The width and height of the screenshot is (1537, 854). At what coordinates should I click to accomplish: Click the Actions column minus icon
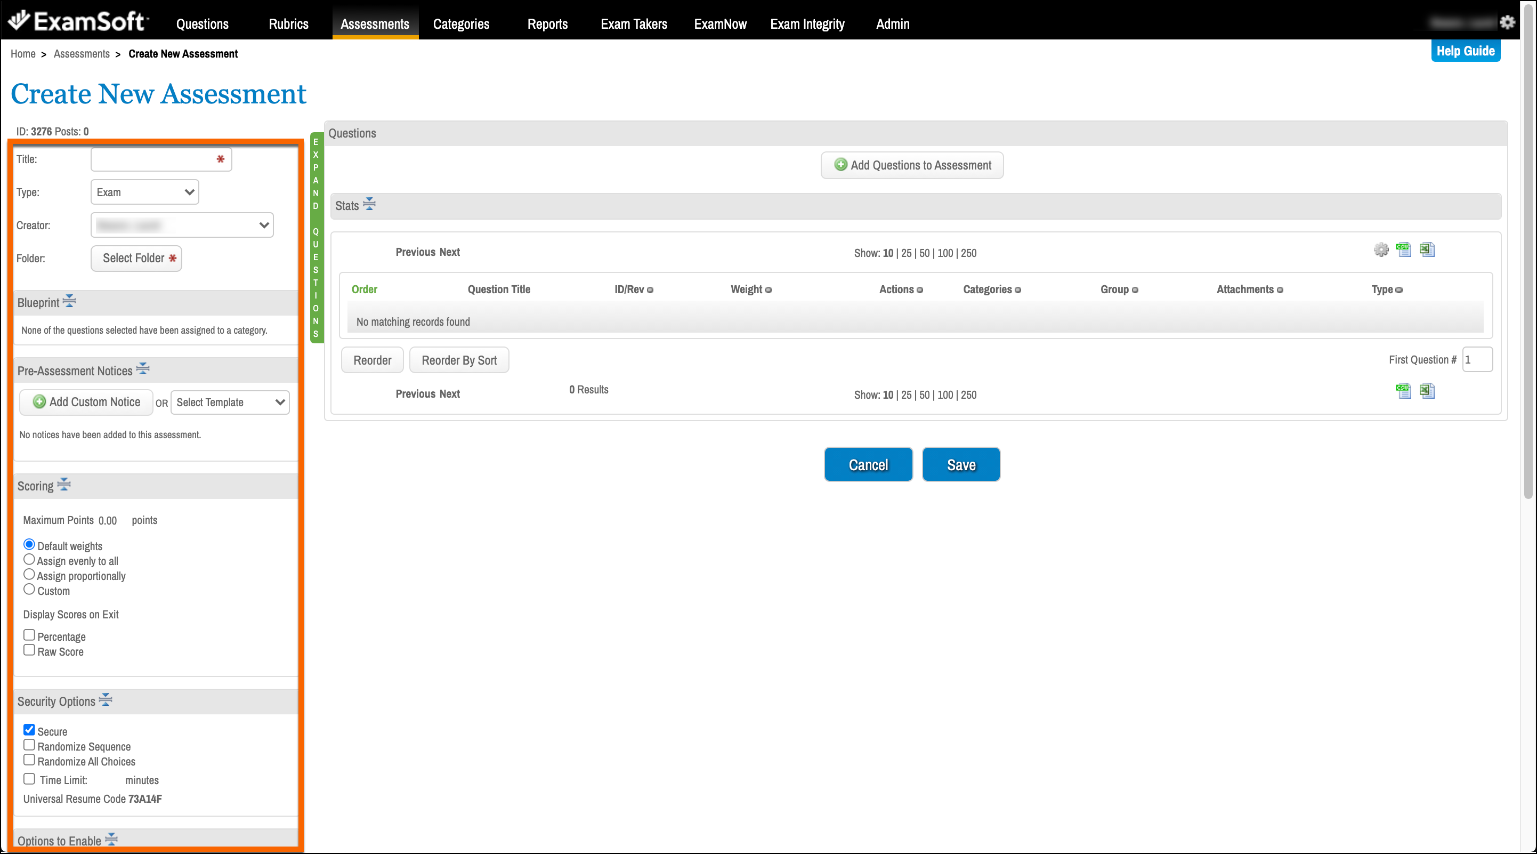(919, 290)
